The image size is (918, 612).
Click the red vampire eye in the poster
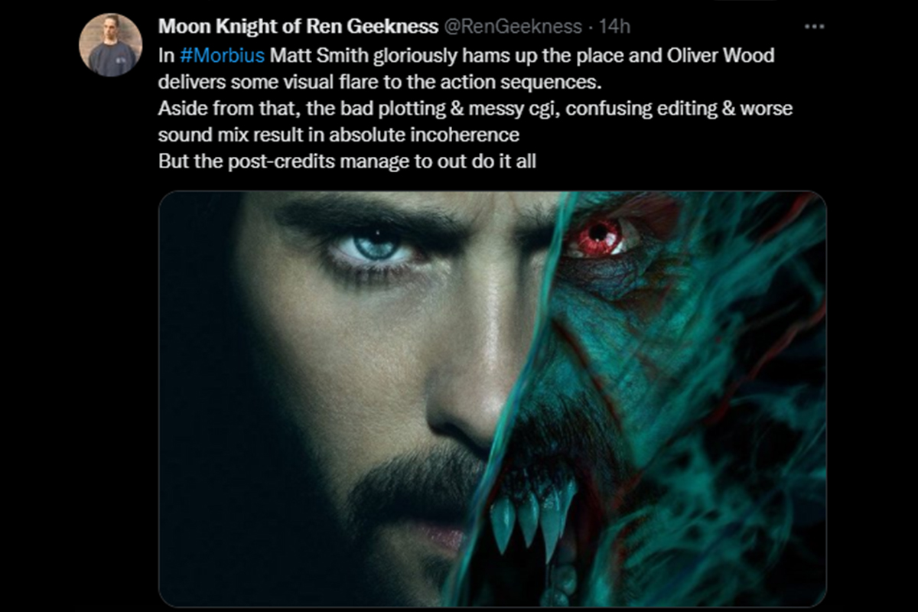click(x=597, y=237)
